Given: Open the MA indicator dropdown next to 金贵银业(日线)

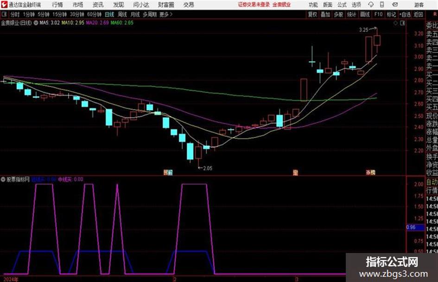Looking at the screenshot, I should pos(36,23).
